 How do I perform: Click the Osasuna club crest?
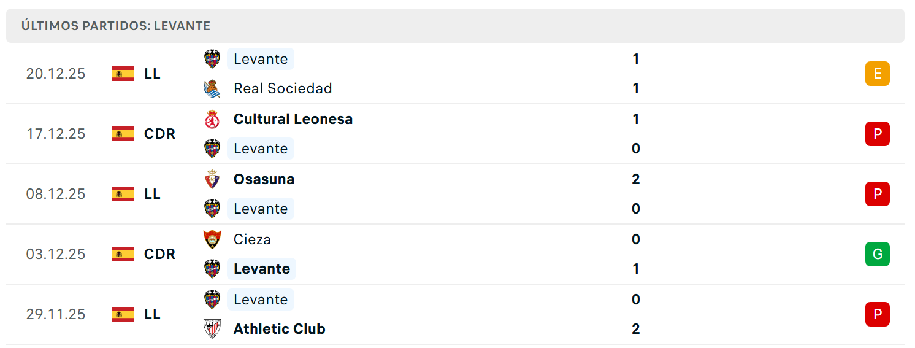point(212,179)
